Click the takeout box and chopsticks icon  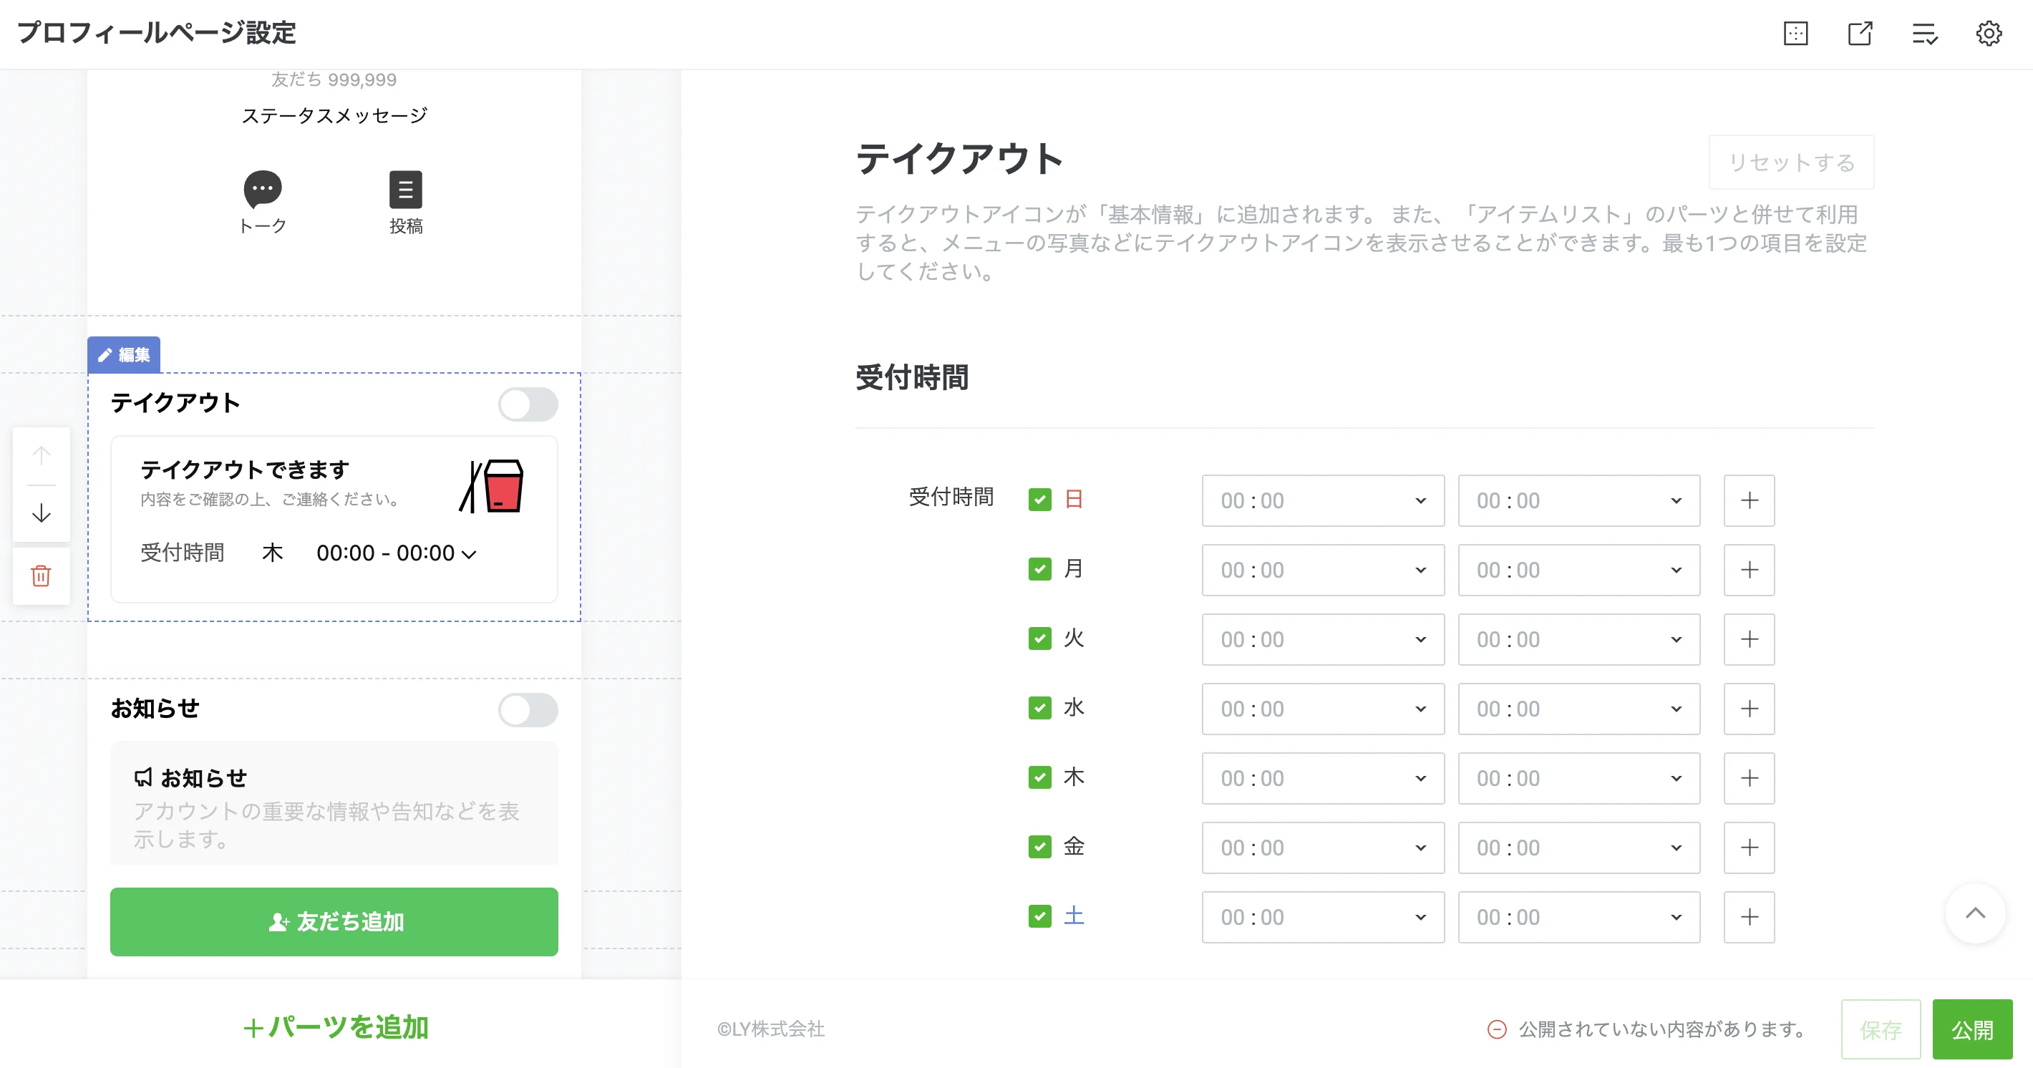click(492, 486)
